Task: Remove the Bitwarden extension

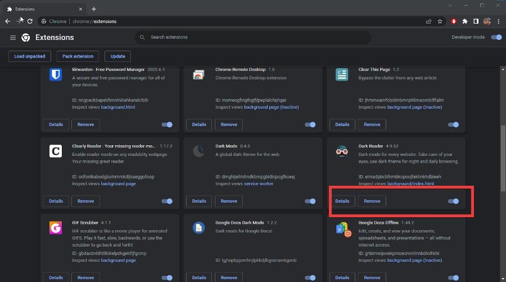Action: coord(85,125)
